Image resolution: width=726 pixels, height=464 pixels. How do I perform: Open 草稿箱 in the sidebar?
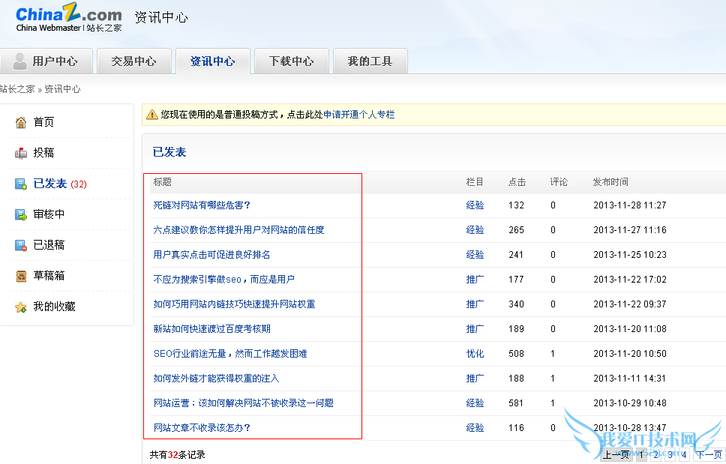(49, 276)
